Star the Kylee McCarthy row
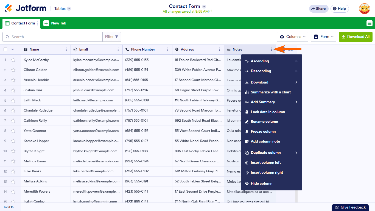 tap(13, 60)
